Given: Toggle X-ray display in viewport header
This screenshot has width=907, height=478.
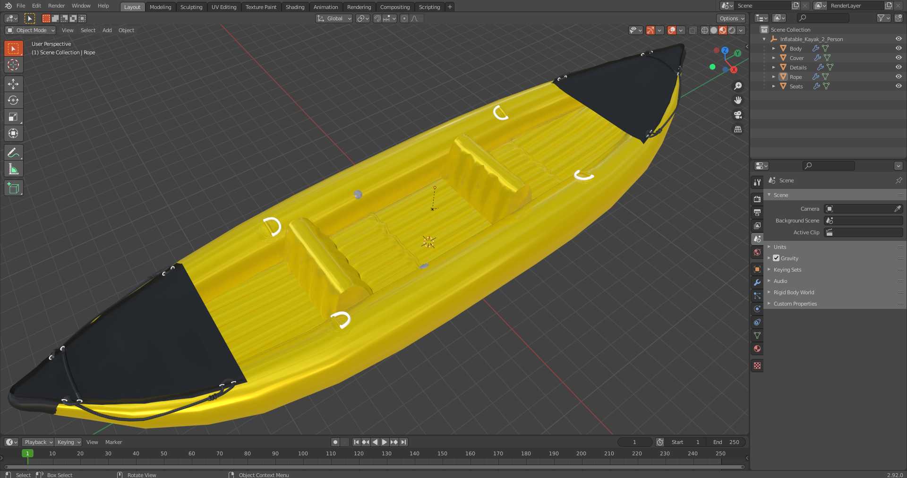Looking at the screenshot, I should click(693, 30).
